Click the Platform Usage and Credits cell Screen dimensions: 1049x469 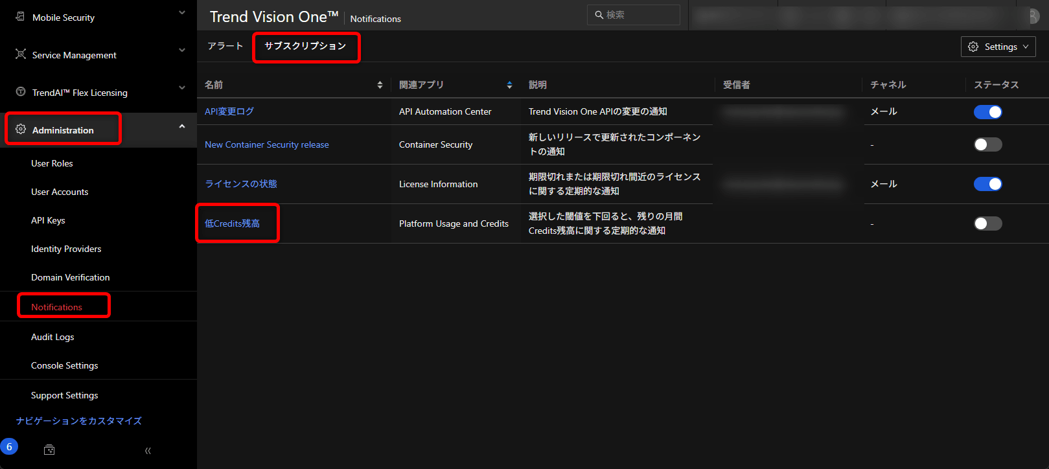454,223
